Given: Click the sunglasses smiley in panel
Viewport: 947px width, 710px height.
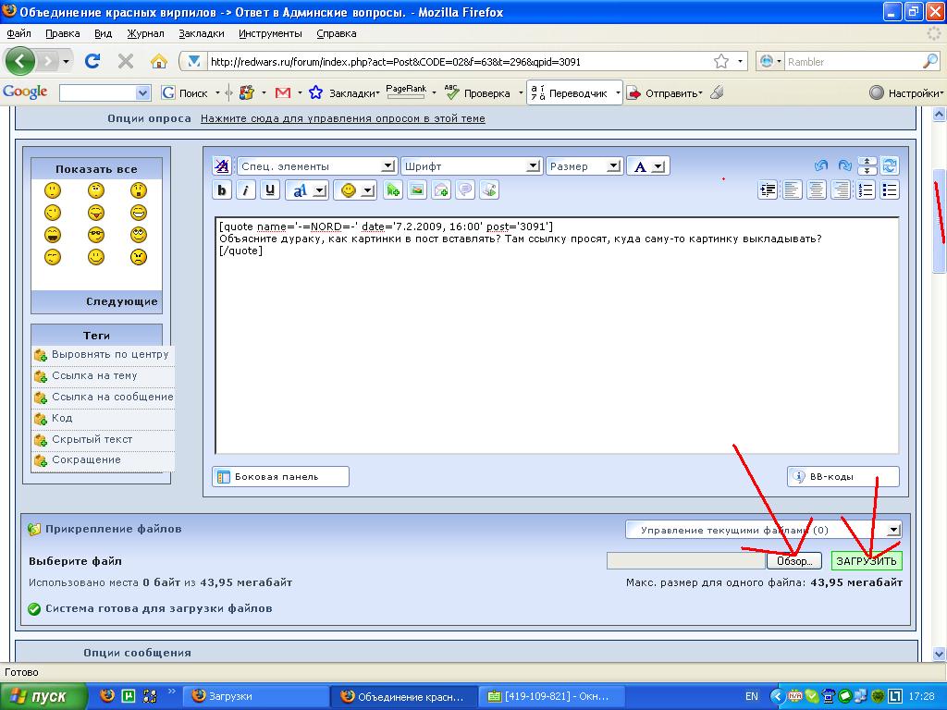Looking at the screenshot, I should point(96,235).
